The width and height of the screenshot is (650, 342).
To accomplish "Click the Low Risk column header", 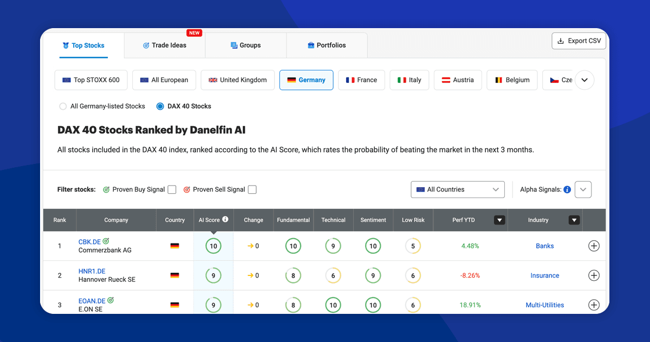I will click(x=413, y=220).
